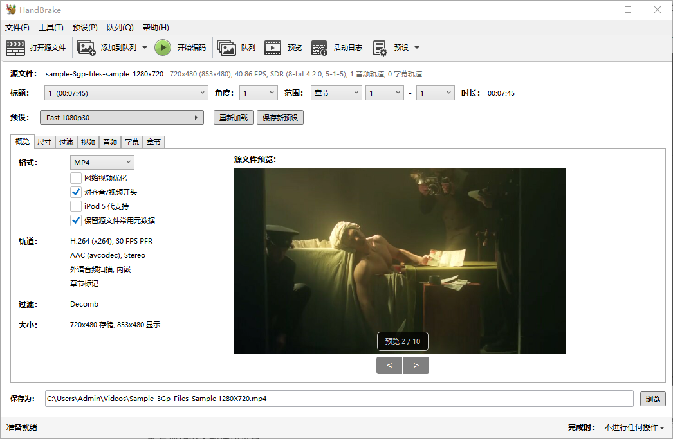
Task: Open the 文件(F) menu
Action: (x=17, y=28)
